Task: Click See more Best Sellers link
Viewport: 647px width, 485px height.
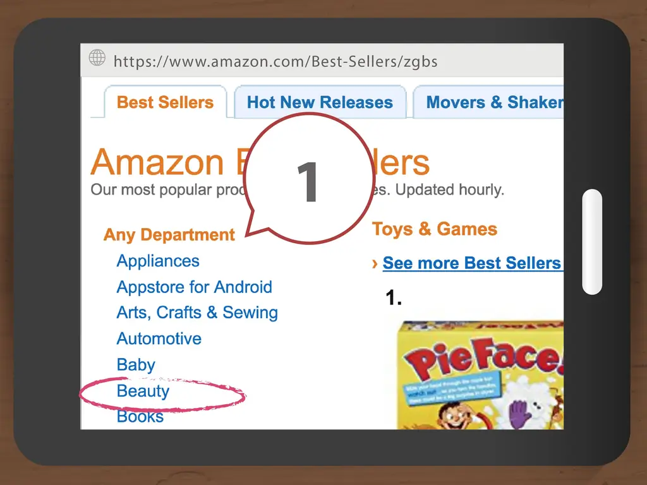Action: click(473, 263)
